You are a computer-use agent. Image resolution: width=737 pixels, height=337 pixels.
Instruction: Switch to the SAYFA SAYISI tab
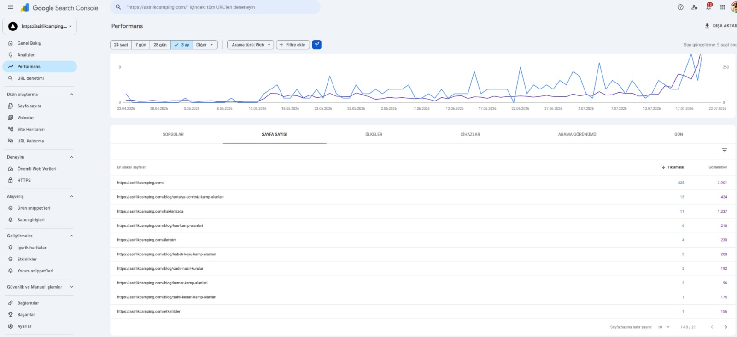tap(275, 135)
